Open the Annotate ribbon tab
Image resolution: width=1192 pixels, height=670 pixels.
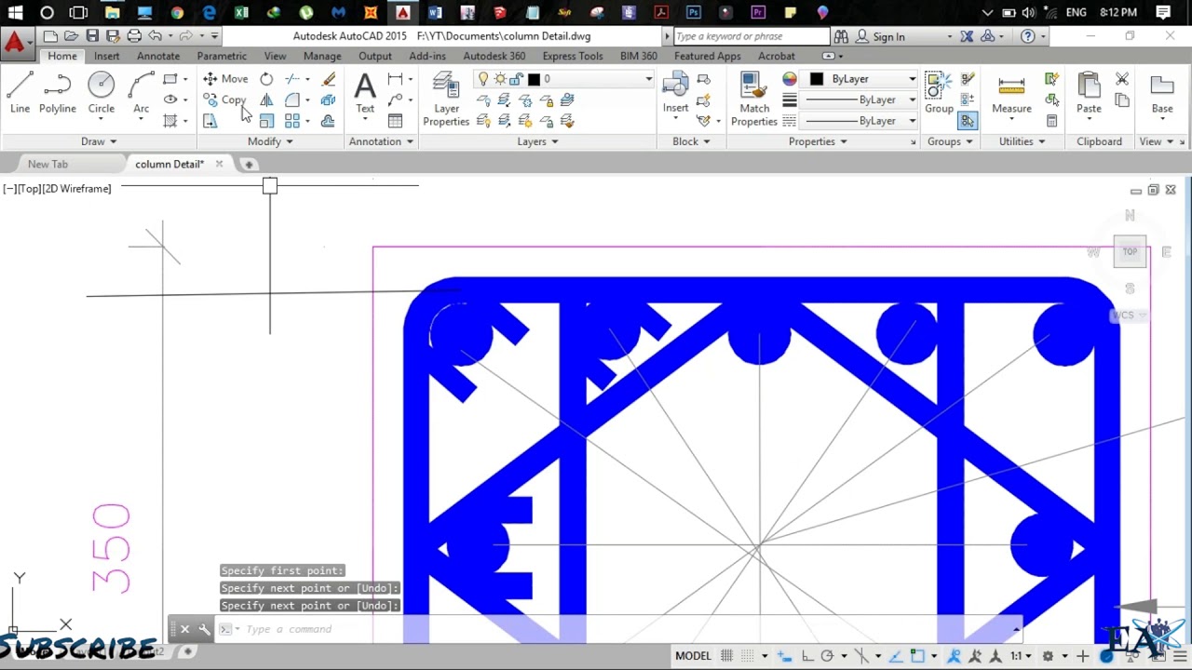click(x=158, y=56)
